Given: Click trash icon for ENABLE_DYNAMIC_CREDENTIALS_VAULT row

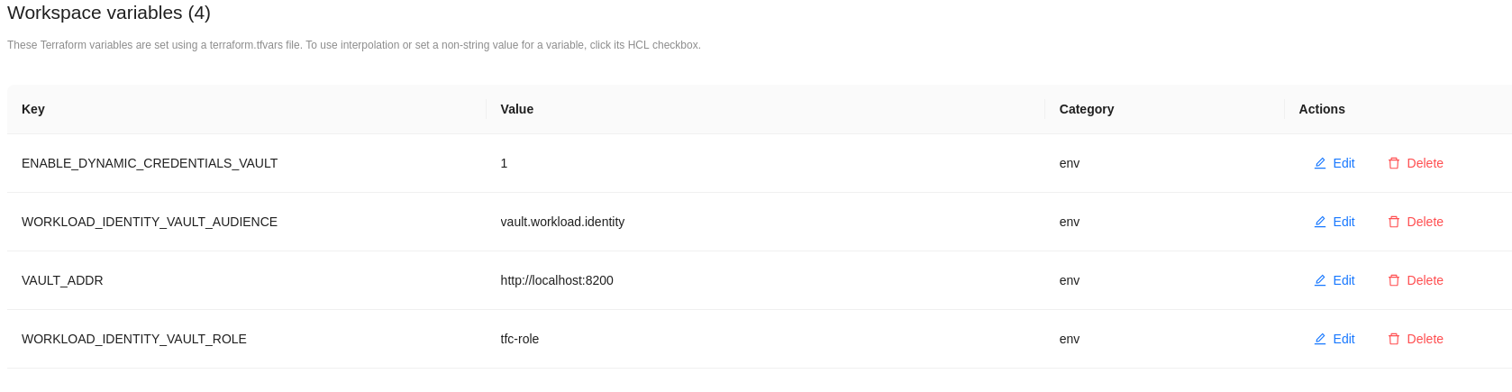Looking at the screenshot, I should [x=1394, y=163].
